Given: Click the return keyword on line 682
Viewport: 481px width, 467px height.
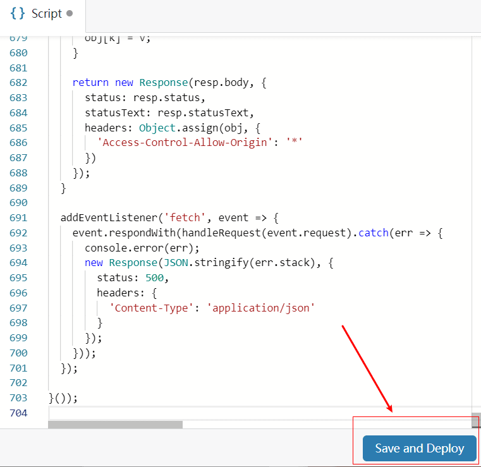Looking at the screenshot, I should [x=90, y=82].
